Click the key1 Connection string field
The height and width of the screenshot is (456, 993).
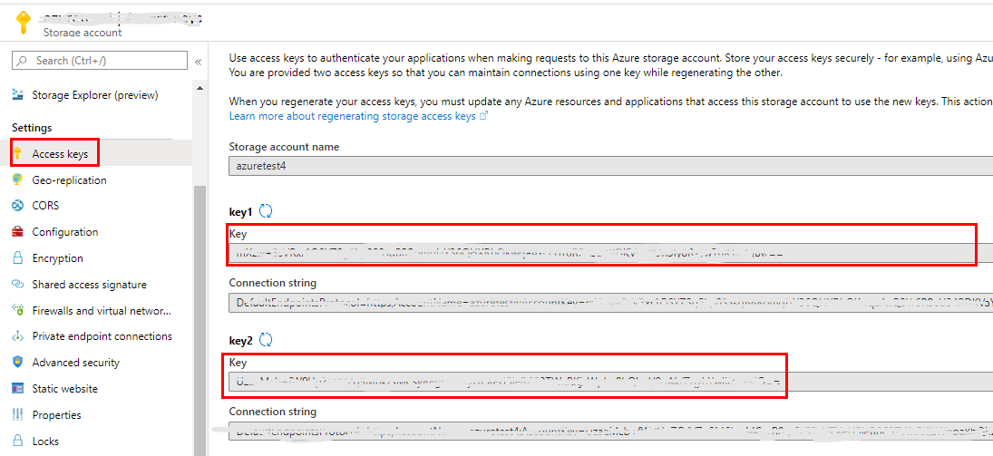point(610,304)
